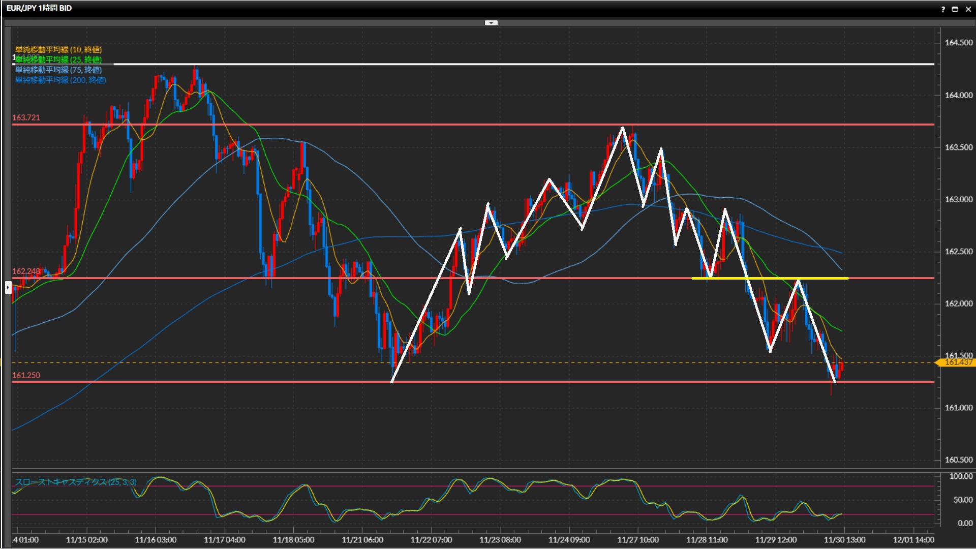Click the question mark help icon
This screenshot has height=549, width=976.
coord(943,9)
